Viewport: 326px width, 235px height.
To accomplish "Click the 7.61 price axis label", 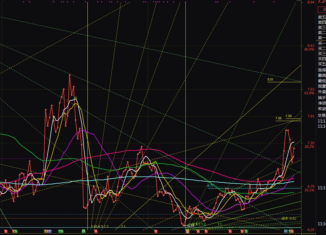I will click(x=311, y=116).
